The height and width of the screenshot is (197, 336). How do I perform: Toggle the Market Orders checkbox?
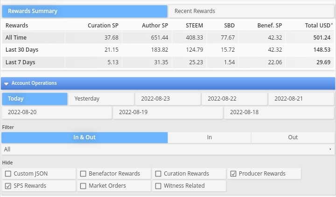pos(84,186)
